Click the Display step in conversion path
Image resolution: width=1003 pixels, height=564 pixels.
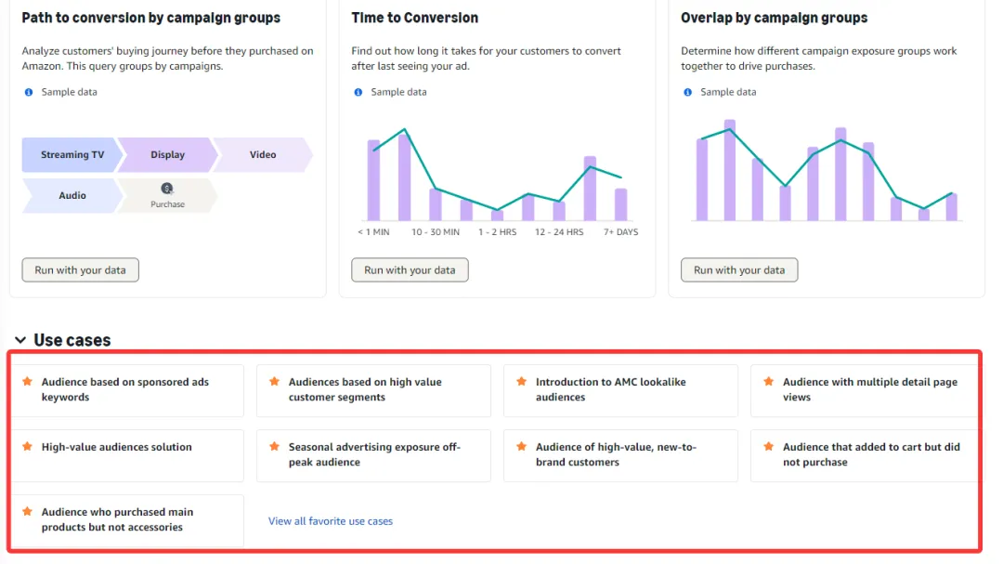pos(168,155)
